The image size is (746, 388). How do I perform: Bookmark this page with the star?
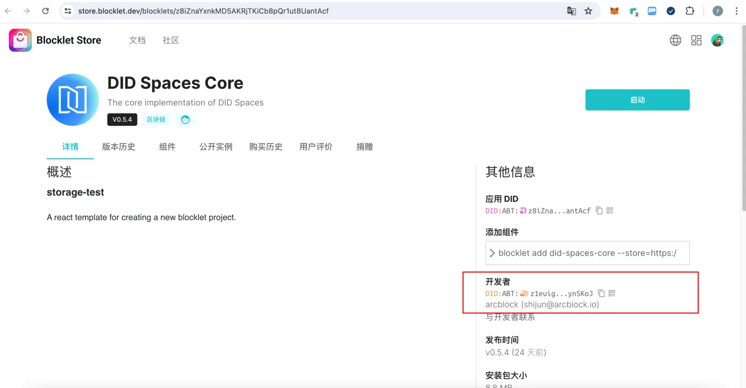[588, 11]
